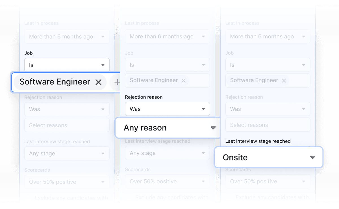
Task: Open right panel 'More than 6 months ago' dropdown
Action: pos(268,37)
